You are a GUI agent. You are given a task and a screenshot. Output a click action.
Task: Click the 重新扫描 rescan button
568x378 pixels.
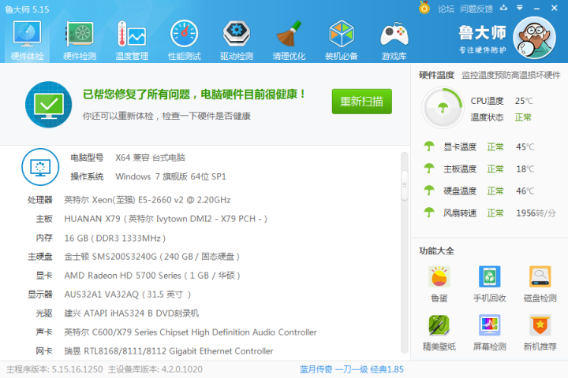click(362, 102)
